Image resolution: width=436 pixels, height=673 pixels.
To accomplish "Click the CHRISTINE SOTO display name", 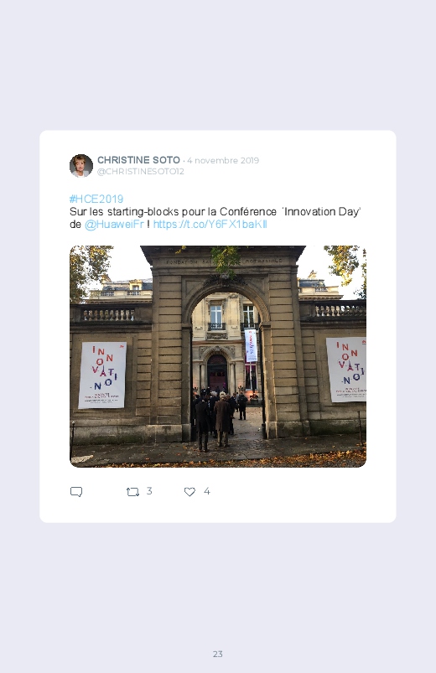I will click(x=138, y=160).
